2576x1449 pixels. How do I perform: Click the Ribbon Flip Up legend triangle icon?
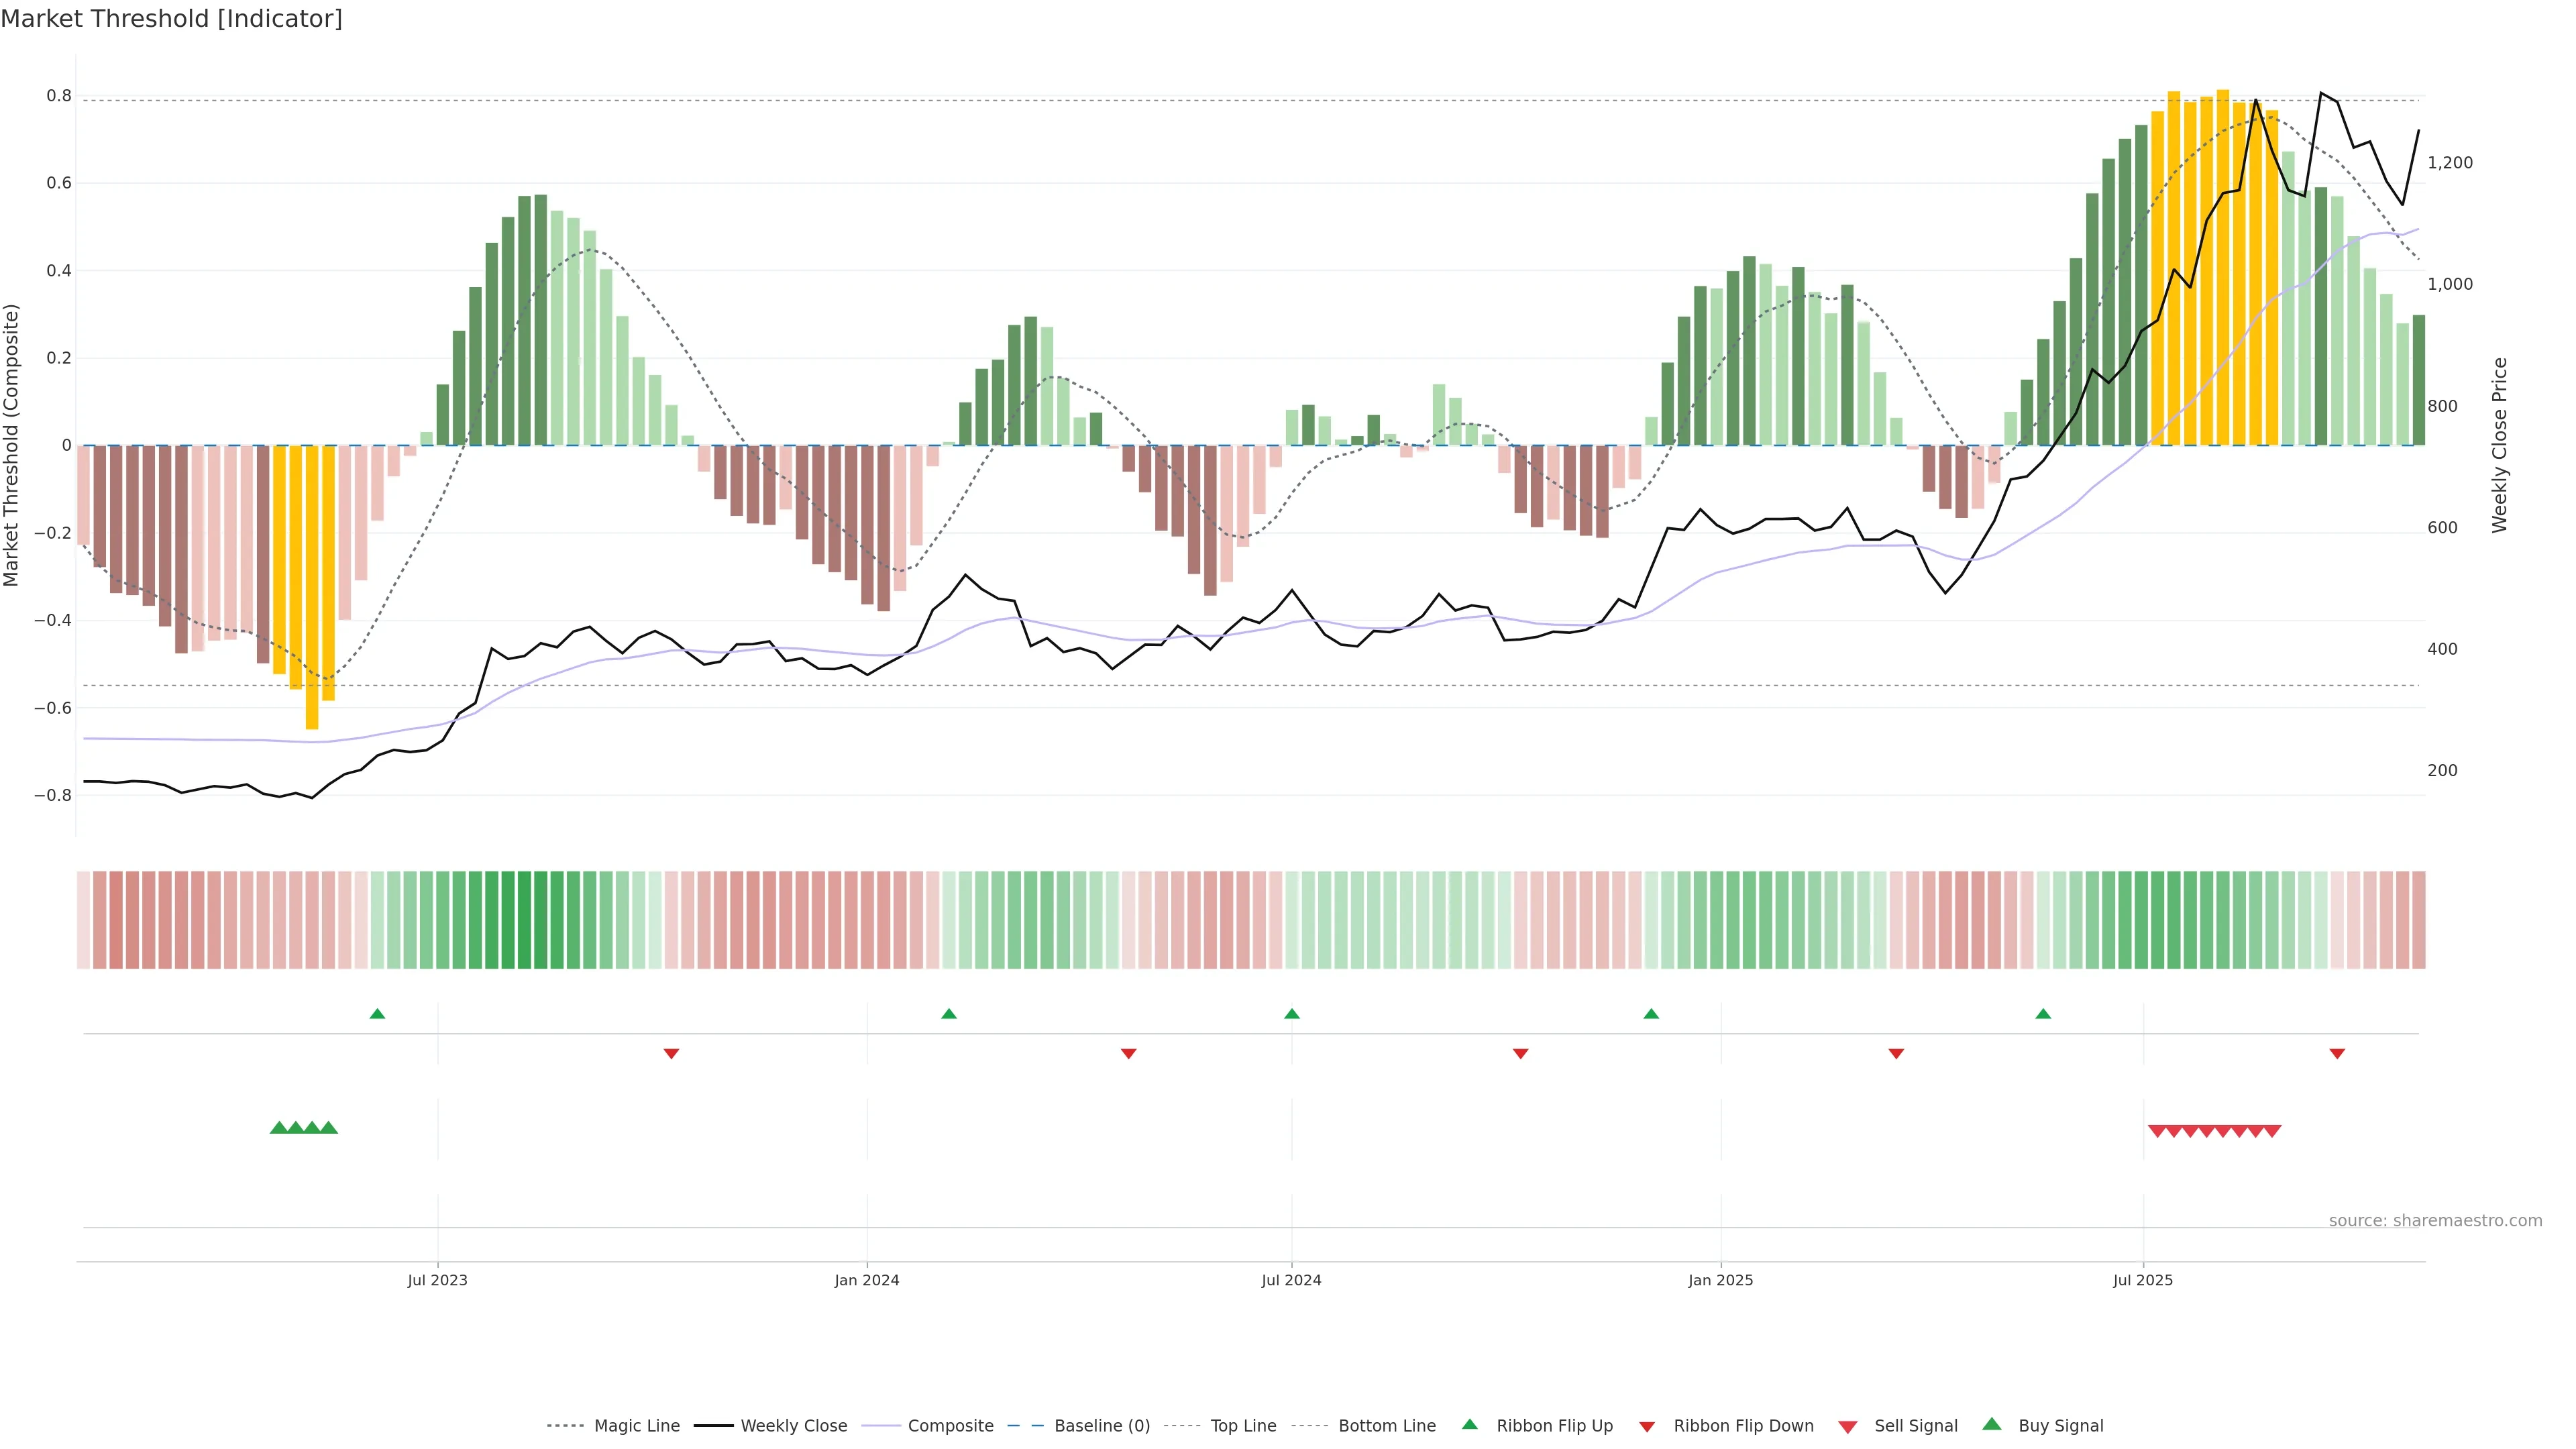pyautogui.click(x=1469, y=1424)
